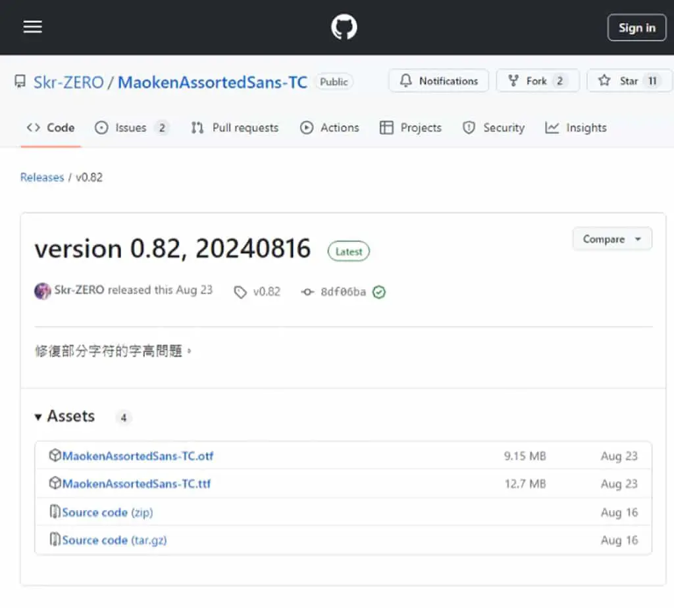Click the repository icon beside Skr-ZERO
This screenshot has height=608, width=674.
(20, 81)
